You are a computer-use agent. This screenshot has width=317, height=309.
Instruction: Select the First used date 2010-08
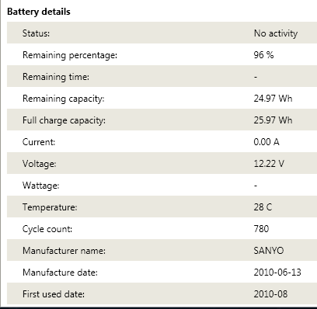click(270, 294)
